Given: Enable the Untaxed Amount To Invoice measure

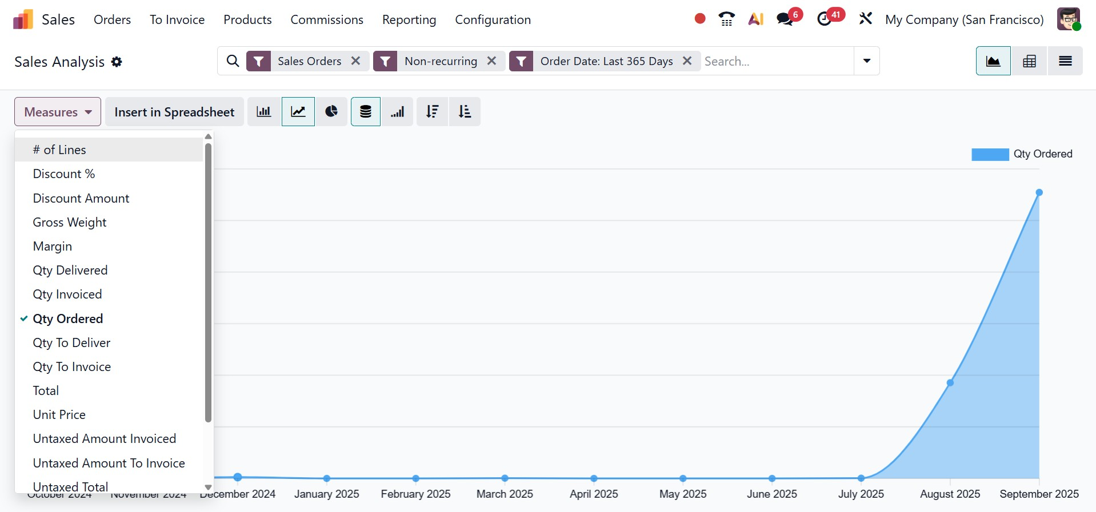Looking at the screenshot, I should pyautogui.click(x=109, y=463).
